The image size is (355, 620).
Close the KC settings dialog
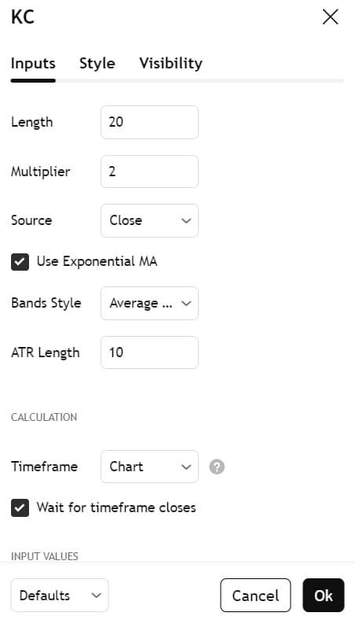[330, 17]
